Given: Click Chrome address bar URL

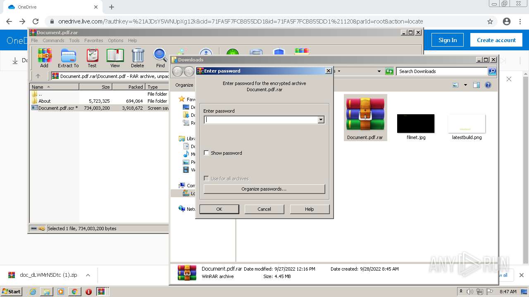Looking at the screenshot, I should 241,21.
